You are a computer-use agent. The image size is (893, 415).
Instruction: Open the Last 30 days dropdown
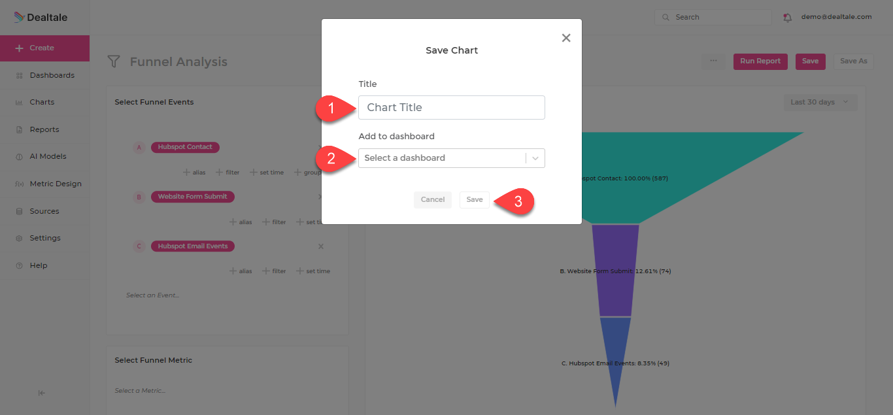820,102
